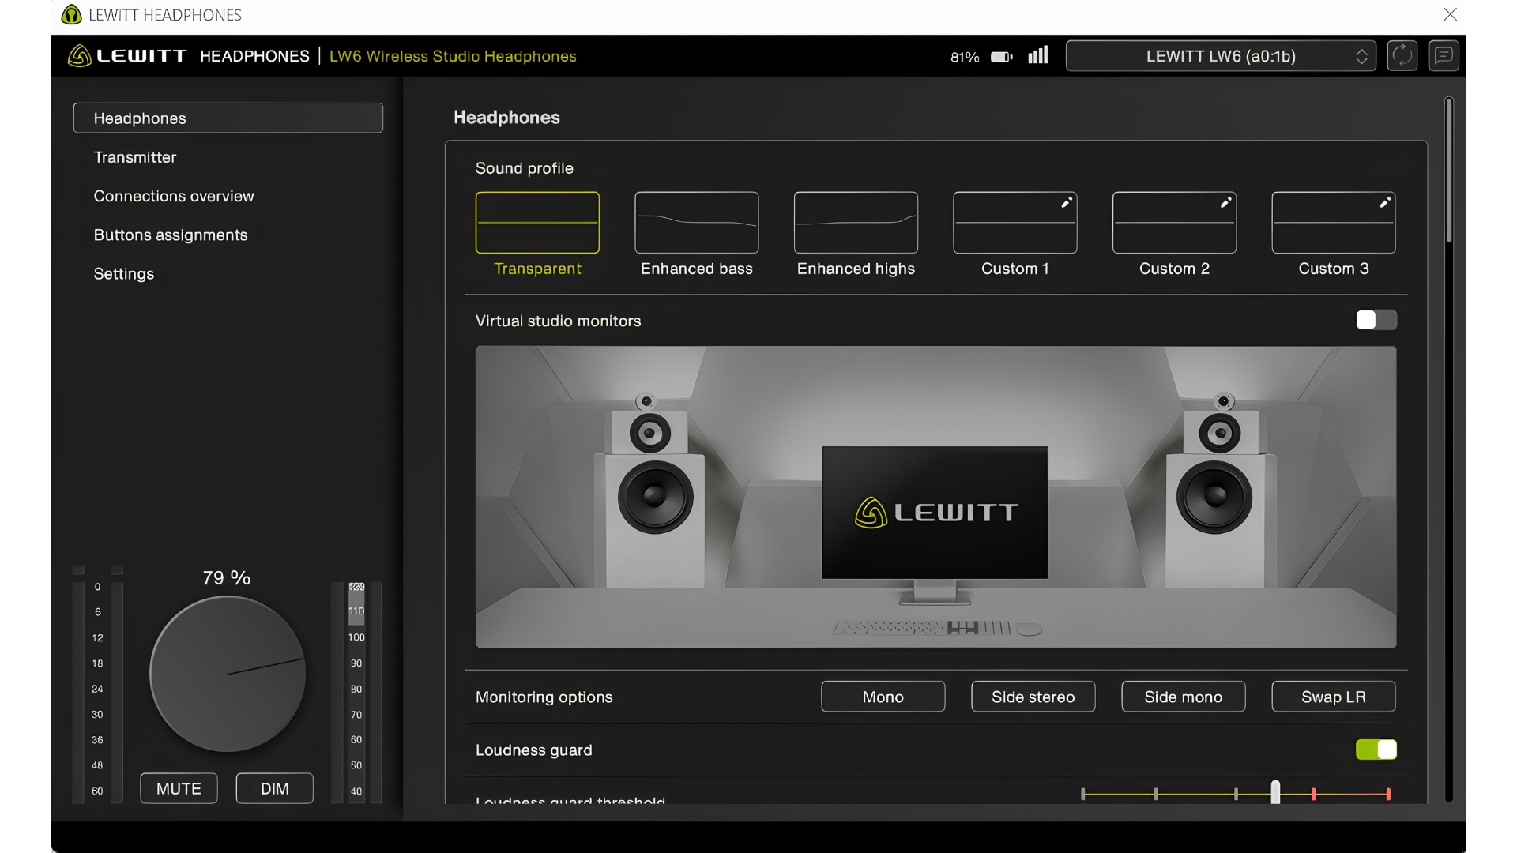This screenshot has height=853, width=1517.
Task: Click the refresh connection icon
Action: coord(1402,56)
